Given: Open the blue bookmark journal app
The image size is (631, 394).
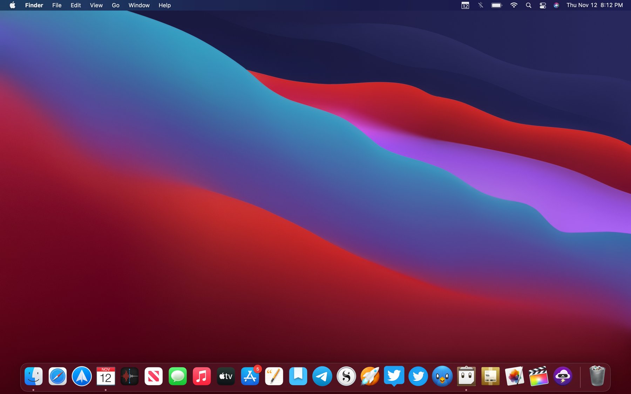Looking at the screenshot, I should 298,376.
